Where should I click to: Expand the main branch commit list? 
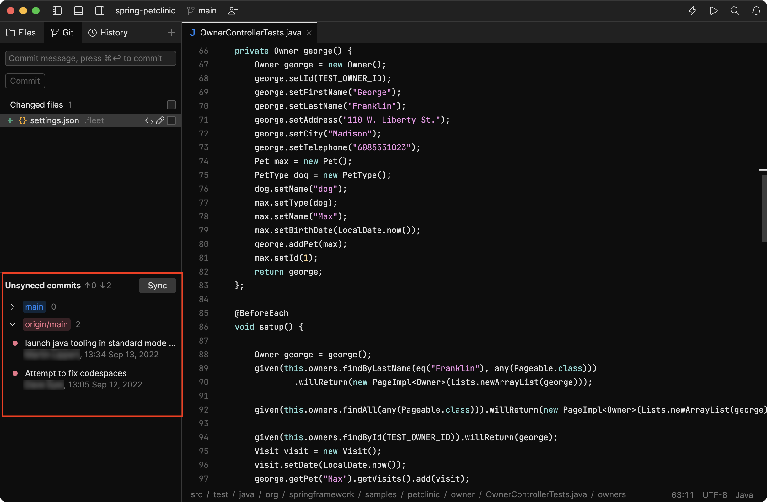click(x=12, y=307)
